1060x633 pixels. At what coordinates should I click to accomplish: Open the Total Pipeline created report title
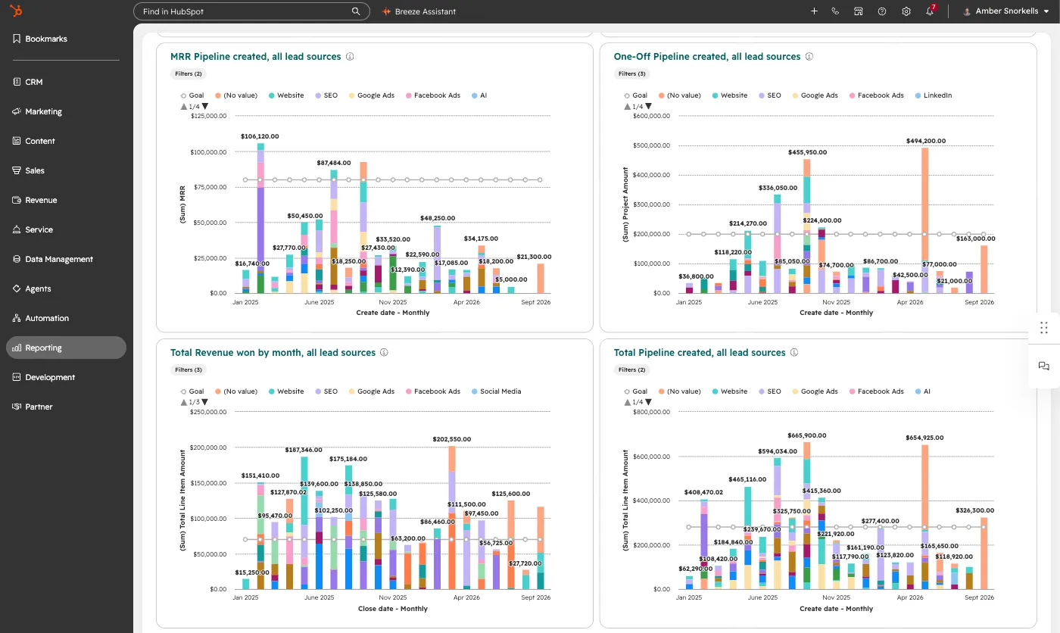(x=700, y=353)
